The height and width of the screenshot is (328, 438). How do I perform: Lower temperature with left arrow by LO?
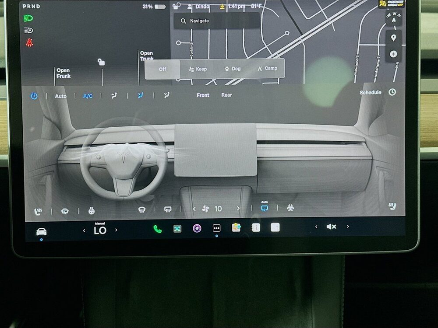85,230
